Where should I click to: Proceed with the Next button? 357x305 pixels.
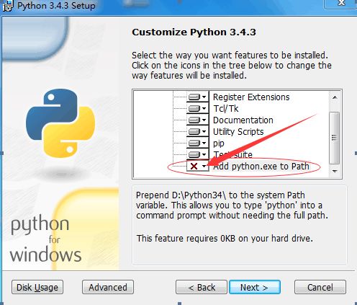[x=255, y=287]
